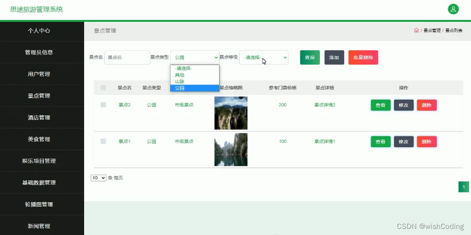Click 查看 for 景点1
Screen dimensions: 471x235
point(381,141)
